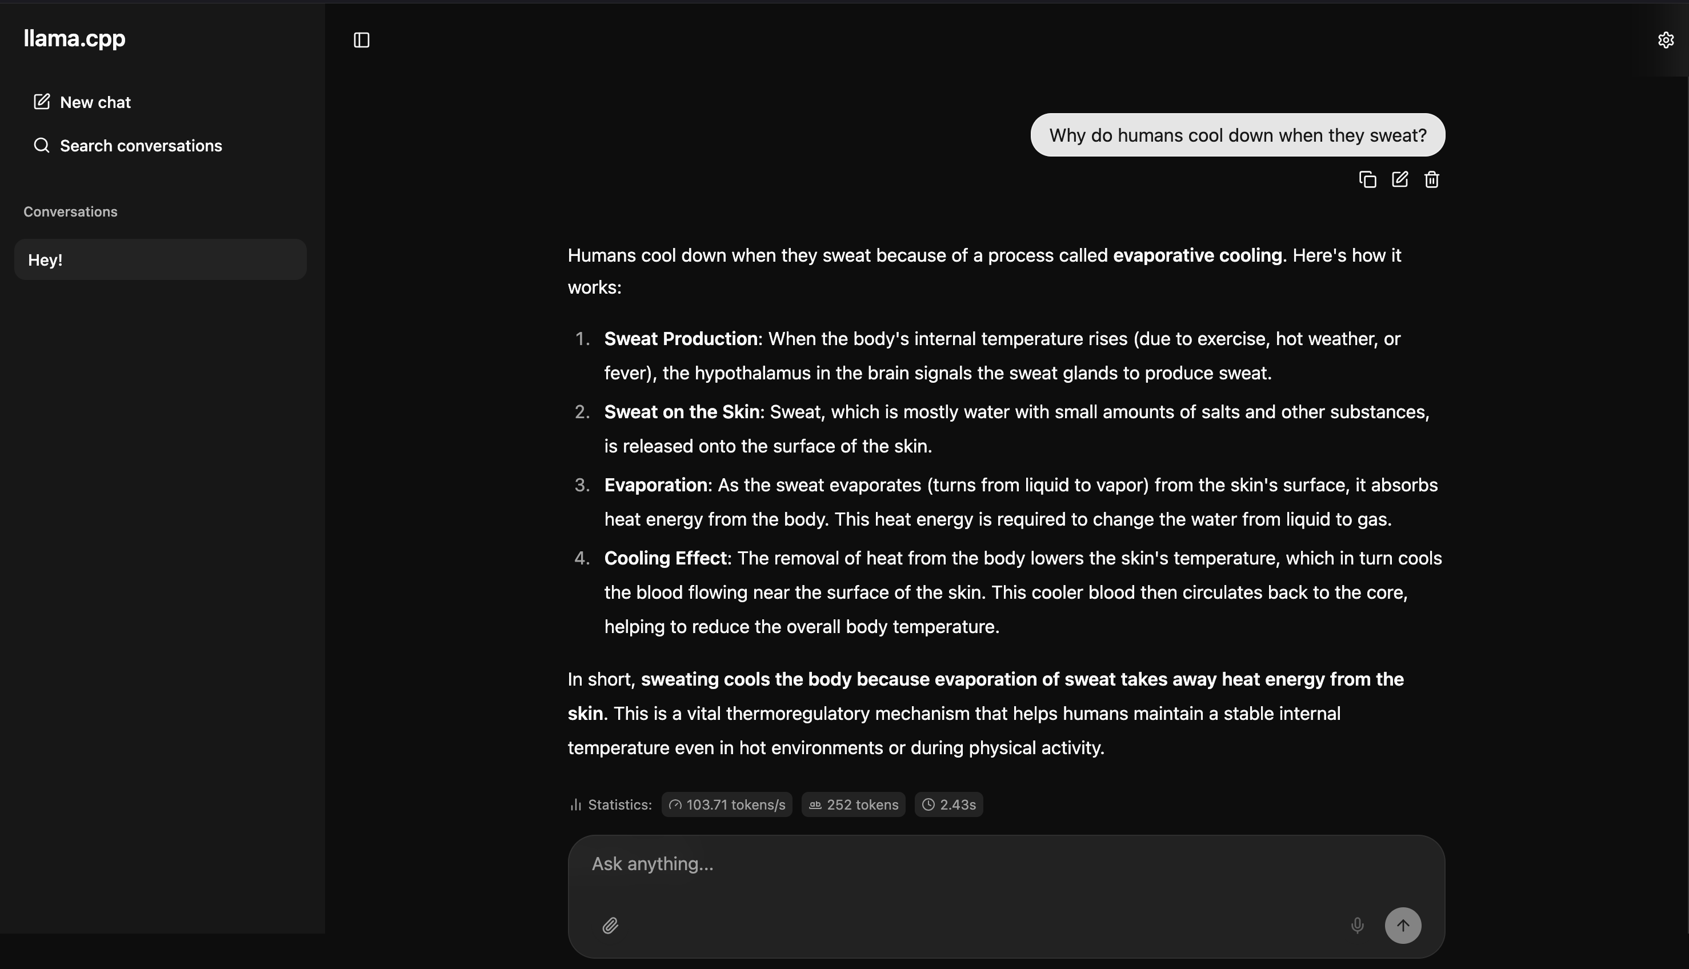Start a New chat
The image size is (1689, 969).
(x=95, y=102)
